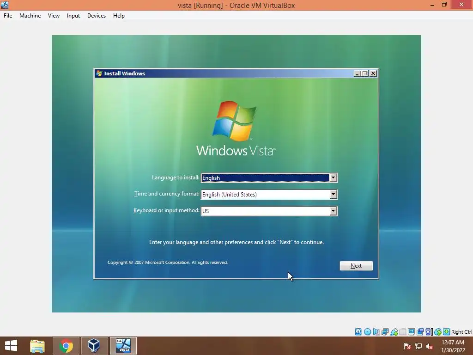
Task: Open the Machine menu
Action: click(x=30, y=16)
